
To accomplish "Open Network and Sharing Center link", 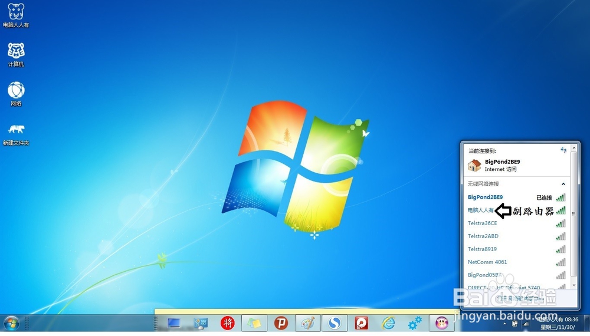I will point(520,299).
